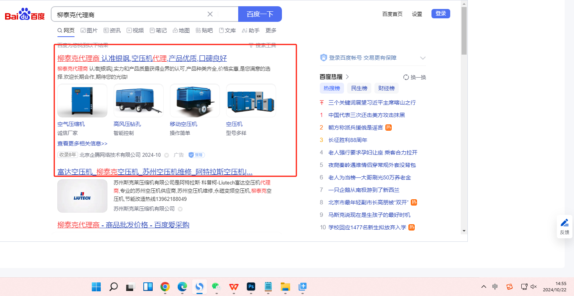Expand the 登录百度帐号 login notice chevron

pyautogui.click(x=422, y=58)
